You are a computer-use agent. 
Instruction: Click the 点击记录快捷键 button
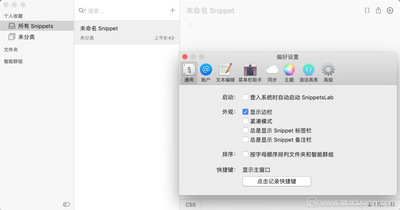point(277,181)
